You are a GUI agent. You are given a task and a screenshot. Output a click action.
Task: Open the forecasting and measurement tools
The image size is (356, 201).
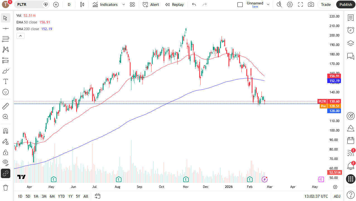click(x=5, y=60)
